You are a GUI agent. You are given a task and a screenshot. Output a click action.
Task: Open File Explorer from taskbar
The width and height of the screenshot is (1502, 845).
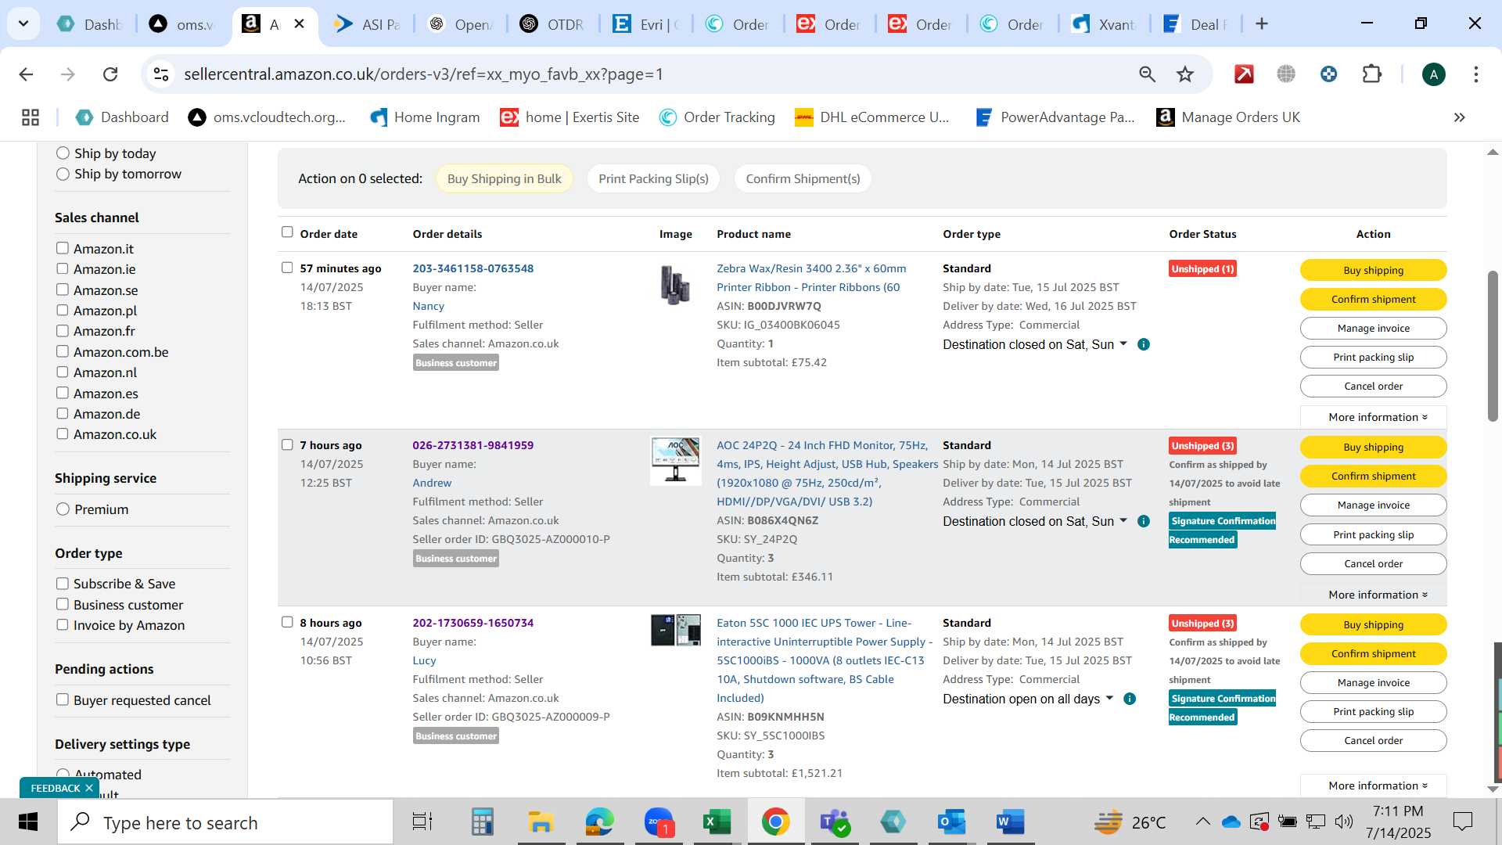click(541, 822)
